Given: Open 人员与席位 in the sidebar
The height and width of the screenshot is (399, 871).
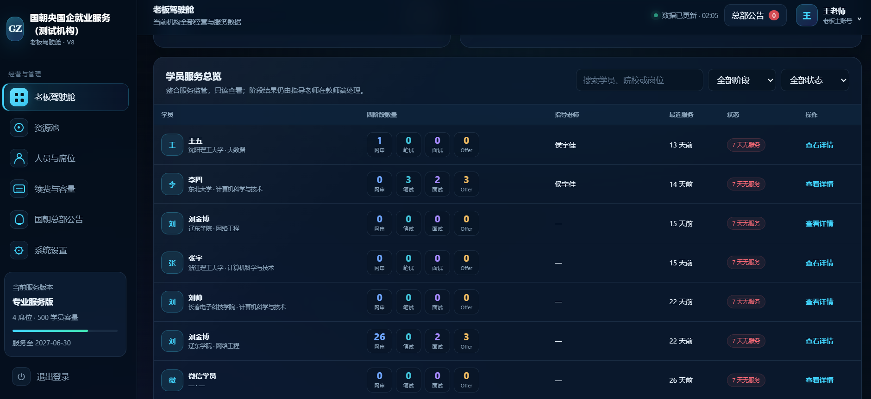Looking at the screenshot, I should tap(65, 158).
